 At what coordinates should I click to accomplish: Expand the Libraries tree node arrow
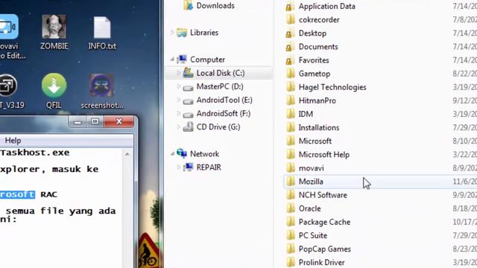pyautogui.click(x=172, y=33)
